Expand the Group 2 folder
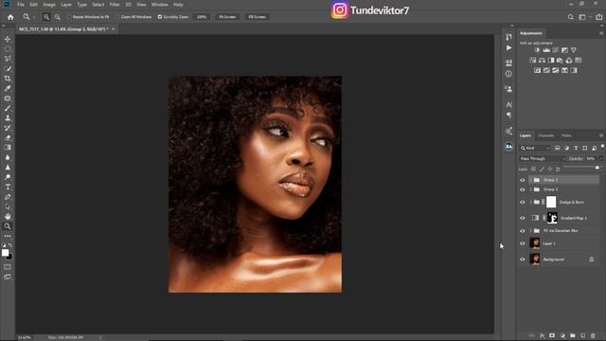This screenshot has height=341, width=606. [x=530, y=189]
